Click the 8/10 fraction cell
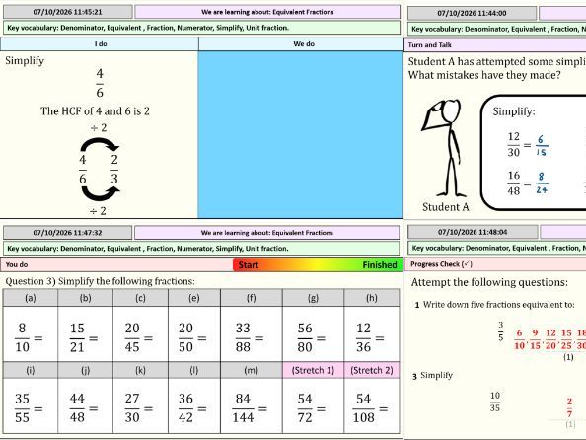Image resolution: width=586 pixels, height=440 pixels. click(31, 333)
